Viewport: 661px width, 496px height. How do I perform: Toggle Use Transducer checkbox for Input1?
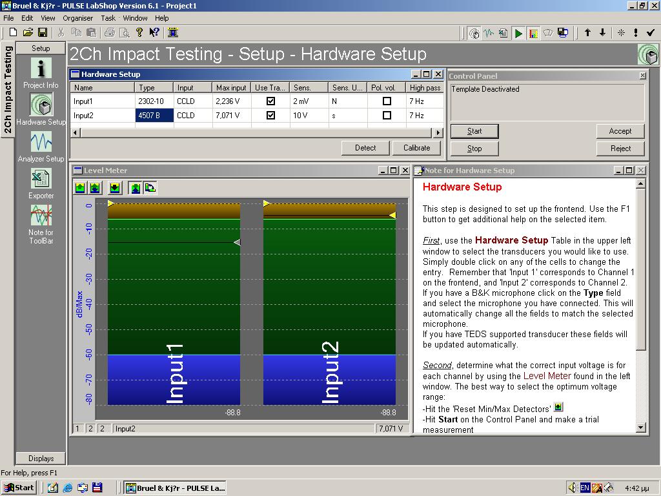[x=270, y=101]
